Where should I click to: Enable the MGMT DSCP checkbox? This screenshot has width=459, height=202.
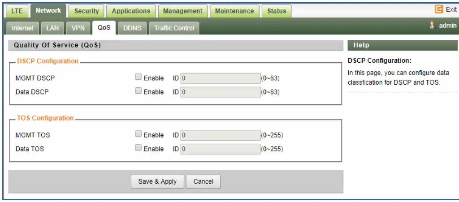(x=139, y=77)
